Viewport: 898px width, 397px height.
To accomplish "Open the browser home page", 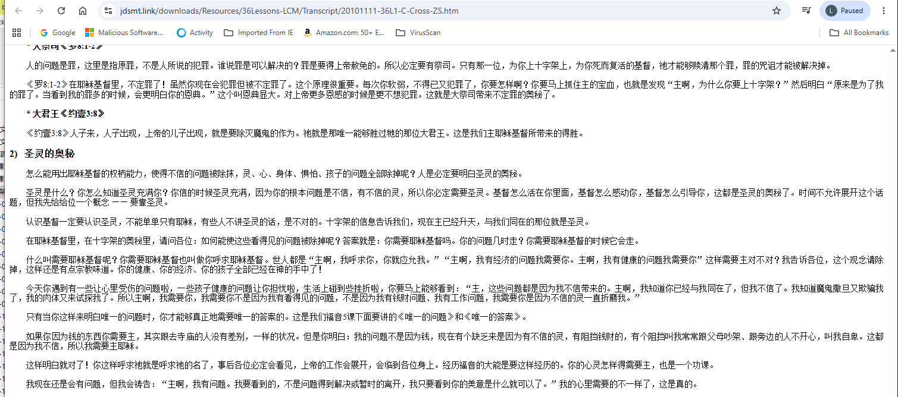I will [83, 11].
